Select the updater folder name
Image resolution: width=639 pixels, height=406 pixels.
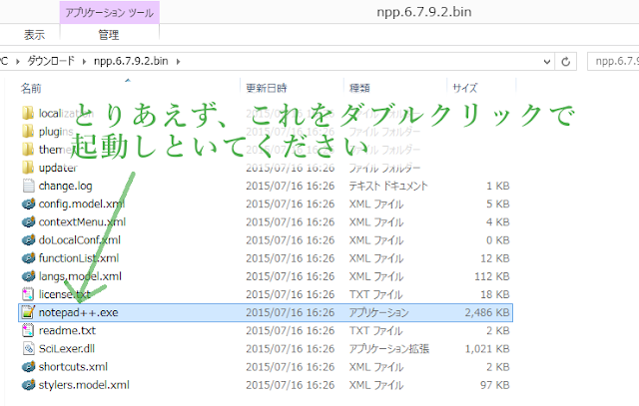(x=58, y=168)
